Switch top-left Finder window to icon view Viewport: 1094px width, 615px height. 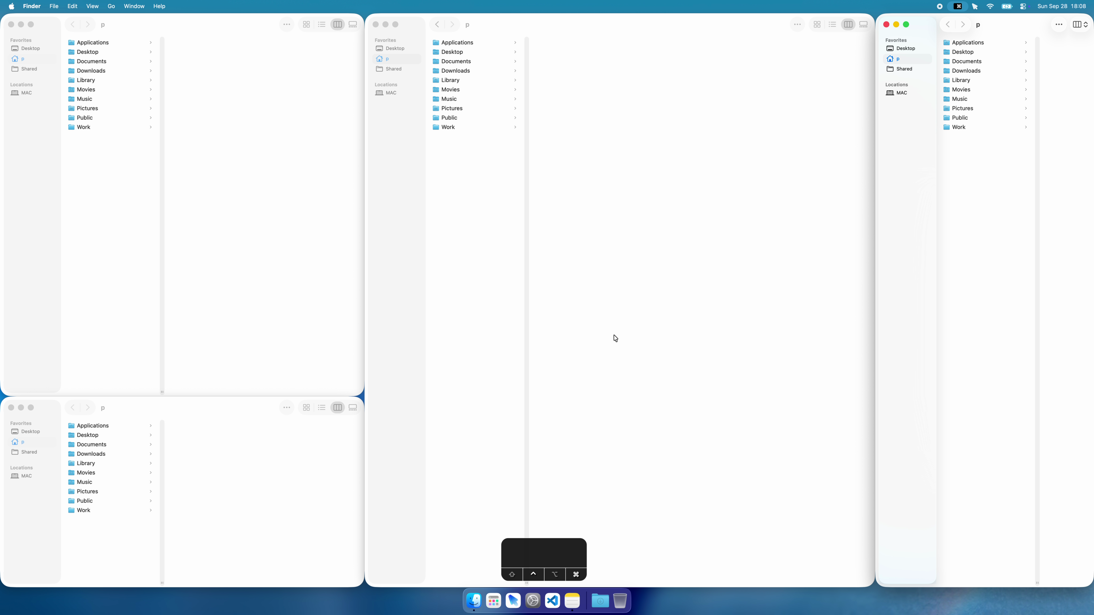coord(306,25)
